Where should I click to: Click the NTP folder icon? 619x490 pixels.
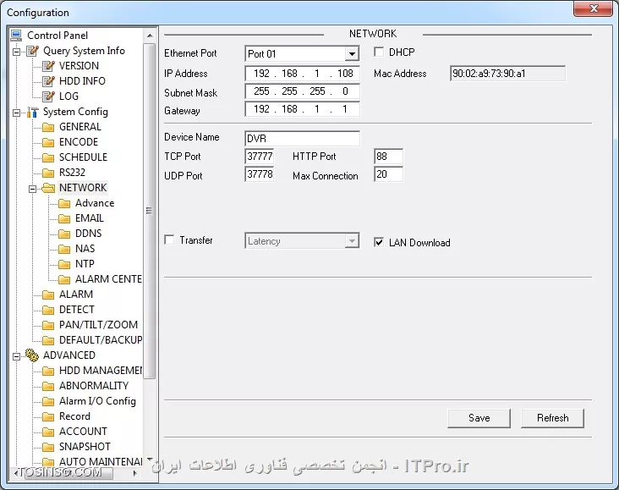[x=64, y=264]
